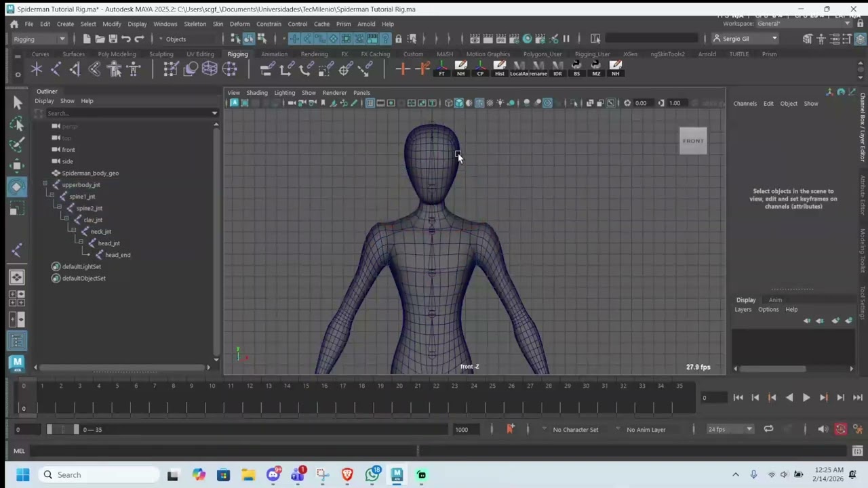
Task: Select the Paint Selection tool
Action: (17, 144)
